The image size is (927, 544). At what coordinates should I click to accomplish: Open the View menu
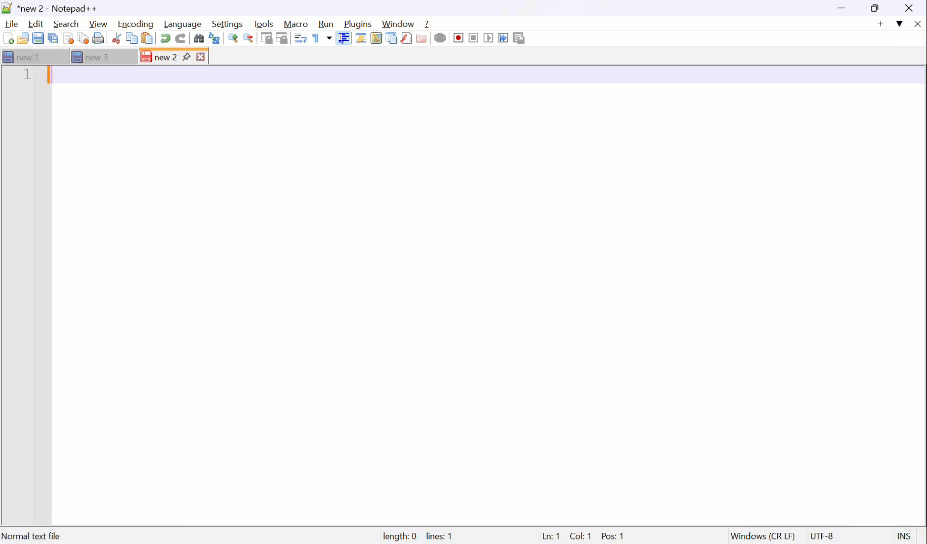98,24
